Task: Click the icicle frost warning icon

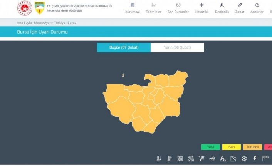Action: pos(201,158)
